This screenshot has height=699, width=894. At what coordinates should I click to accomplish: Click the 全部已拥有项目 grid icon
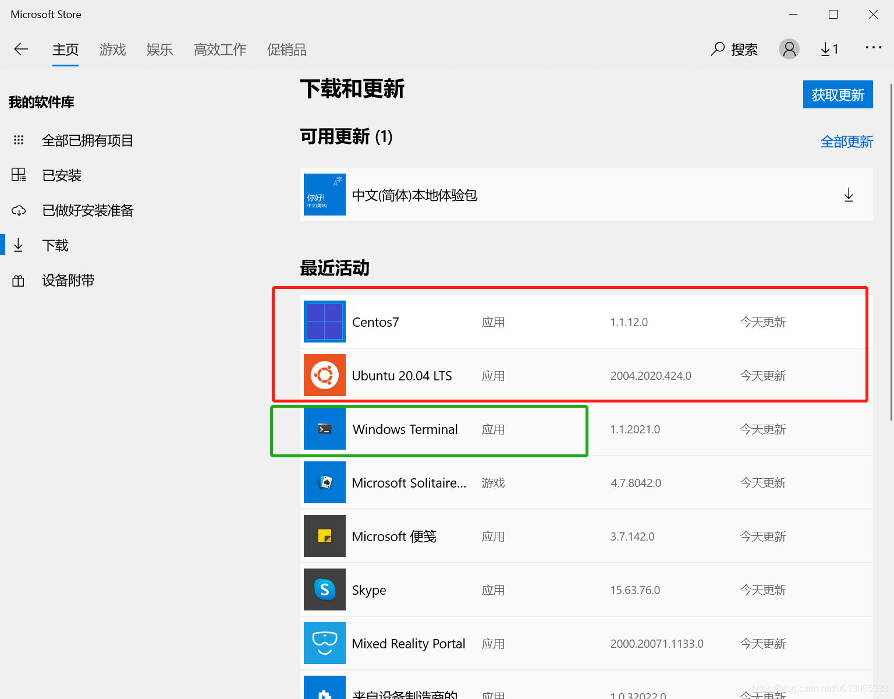point(19,140)
